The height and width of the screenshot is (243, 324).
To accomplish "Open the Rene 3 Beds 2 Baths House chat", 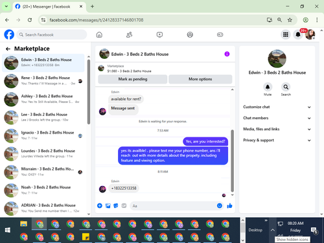I will click(43, 81).
